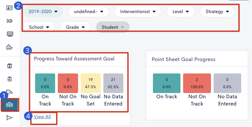Expand the Interventionist dropdown
This screenshot has height=127, width=252.
pyautogui.click(x=138, y=11)
